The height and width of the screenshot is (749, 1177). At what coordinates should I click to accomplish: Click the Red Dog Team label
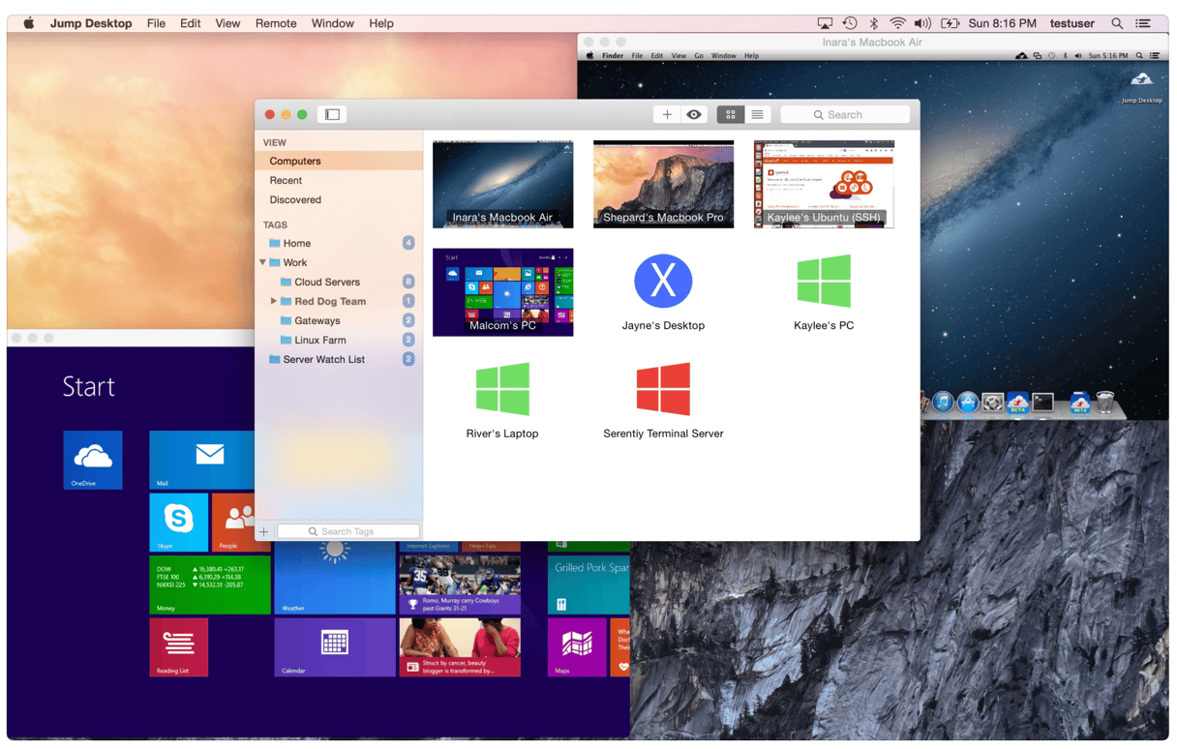pyautogui.click(x=330, y=301)
